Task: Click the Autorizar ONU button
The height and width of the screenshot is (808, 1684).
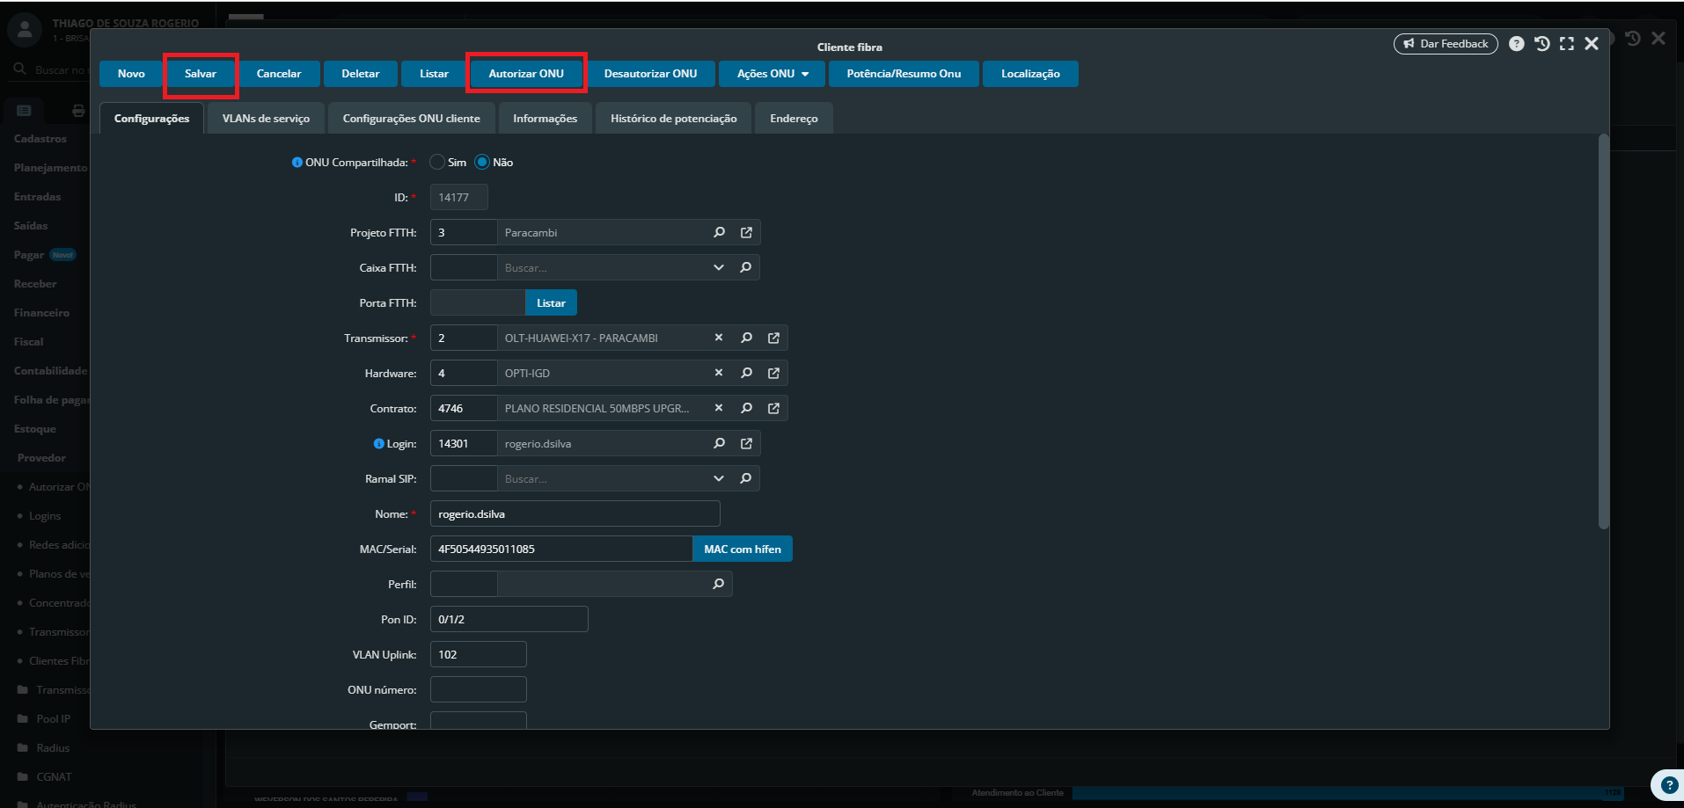Action: tap(526, 74)
